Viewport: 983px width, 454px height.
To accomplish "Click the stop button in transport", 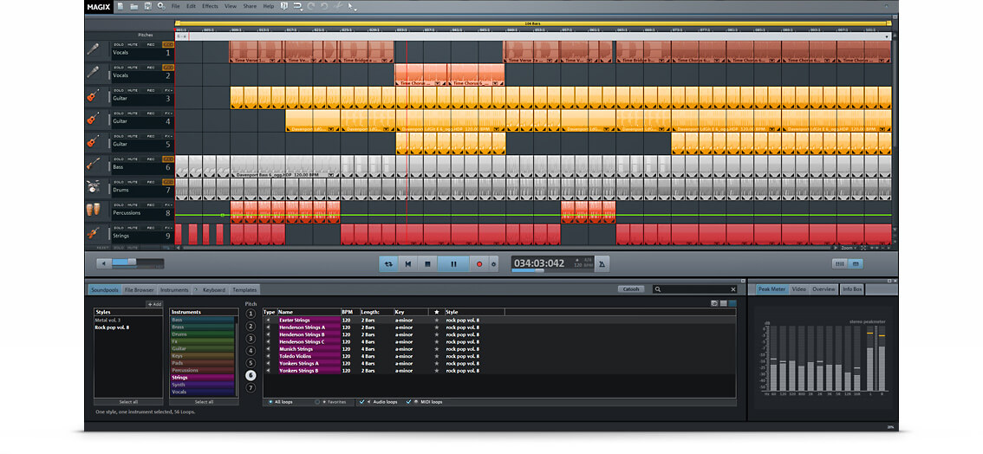I will [x=427, y=264].
